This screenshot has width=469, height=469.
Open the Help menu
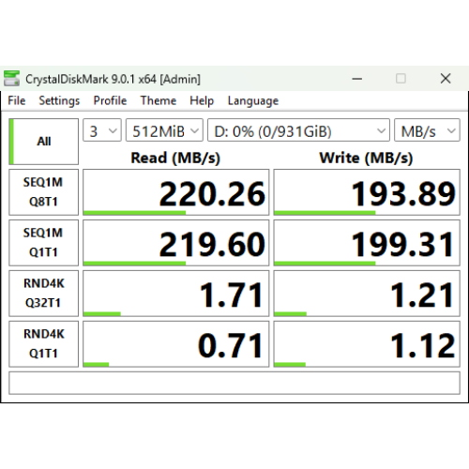202,100
